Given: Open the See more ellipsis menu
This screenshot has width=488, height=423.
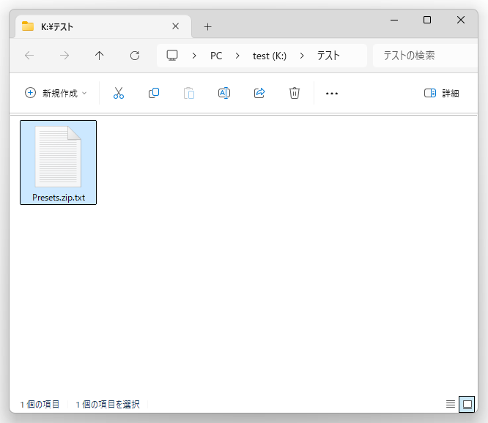Looking at the screenshot, I should [x=332, y=93].
